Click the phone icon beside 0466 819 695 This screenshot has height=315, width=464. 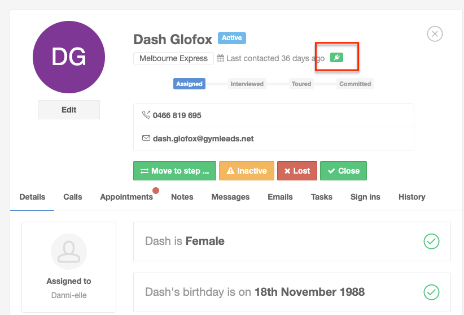click(x=146, y=115)
